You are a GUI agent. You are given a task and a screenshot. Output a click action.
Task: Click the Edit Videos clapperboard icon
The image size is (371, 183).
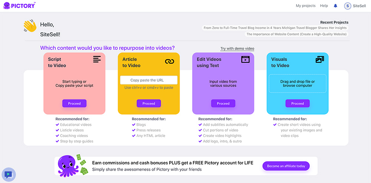tap(245, 59)
